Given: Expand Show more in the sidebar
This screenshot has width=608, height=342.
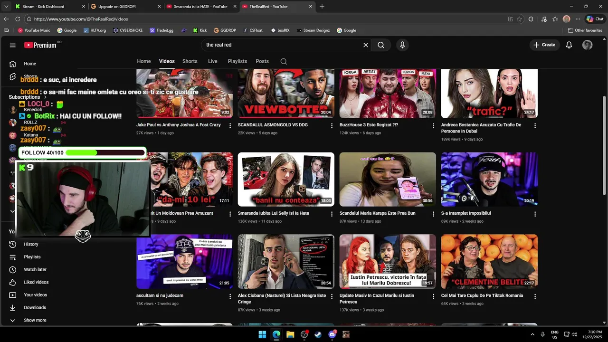Looking at the screenshot, I should tap(35, 320).
